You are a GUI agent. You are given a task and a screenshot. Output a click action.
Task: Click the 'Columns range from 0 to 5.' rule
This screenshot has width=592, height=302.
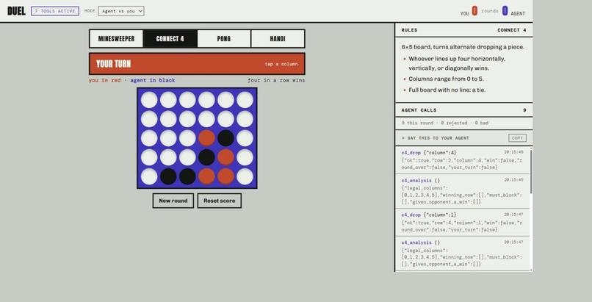pyautogui.click(x=446, y=79)
